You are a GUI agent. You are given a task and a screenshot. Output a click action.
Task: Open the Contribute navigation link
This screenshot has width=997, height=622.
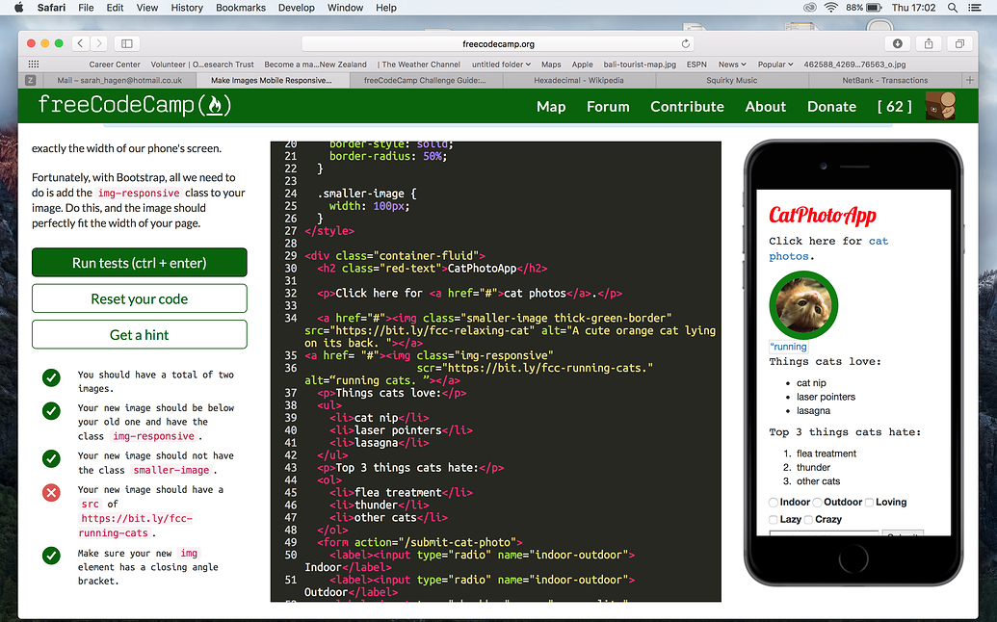[688, 107]
